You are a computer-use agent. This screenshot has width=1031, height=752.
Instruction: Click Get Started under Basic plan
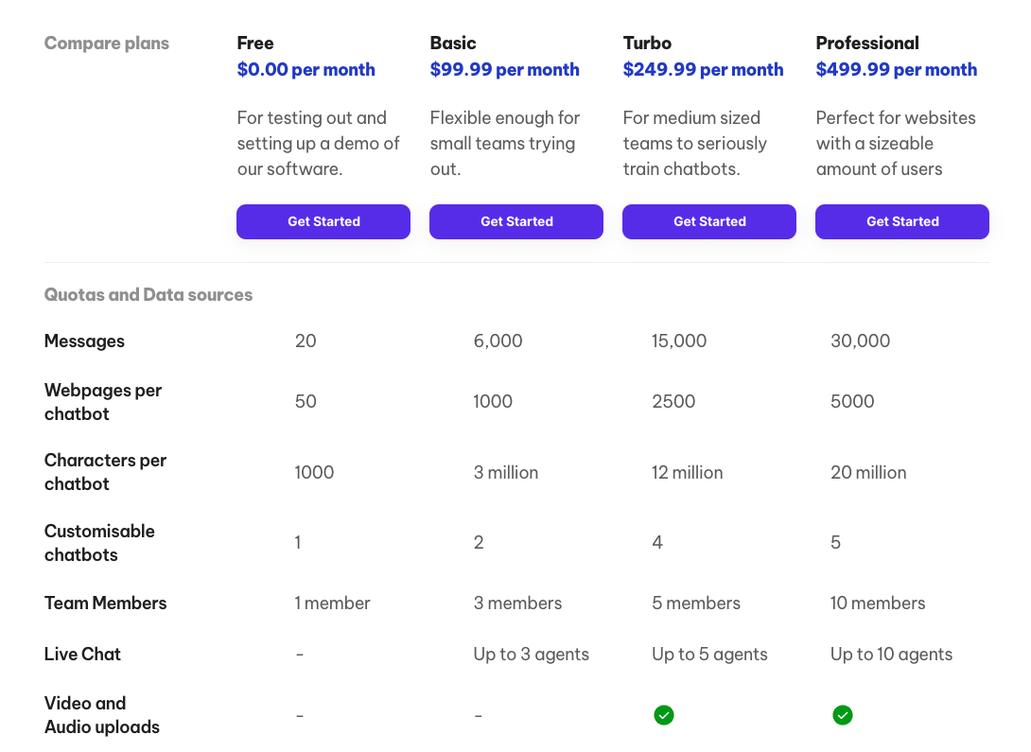pyautogui.click(x=516, y=221)
